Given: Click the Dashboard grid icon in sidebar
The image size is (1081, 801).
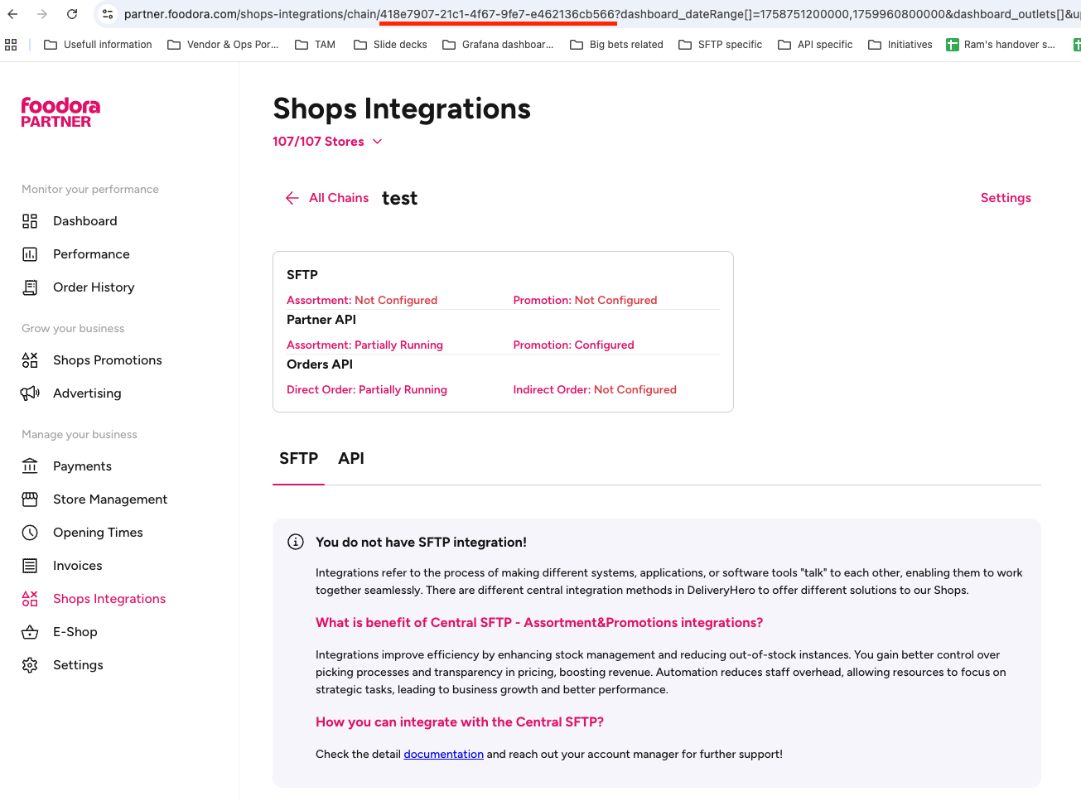Looking at the screenshot, I should [x=30, y=221].
